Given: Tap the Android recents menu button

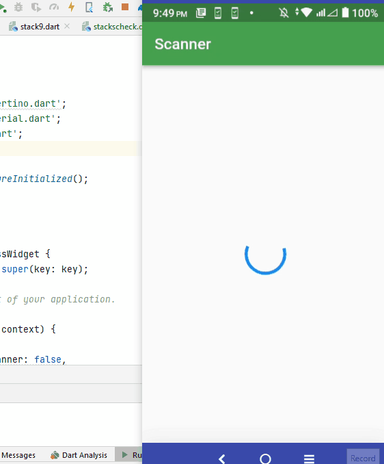Looking at the screenshot, I should 309,459.
